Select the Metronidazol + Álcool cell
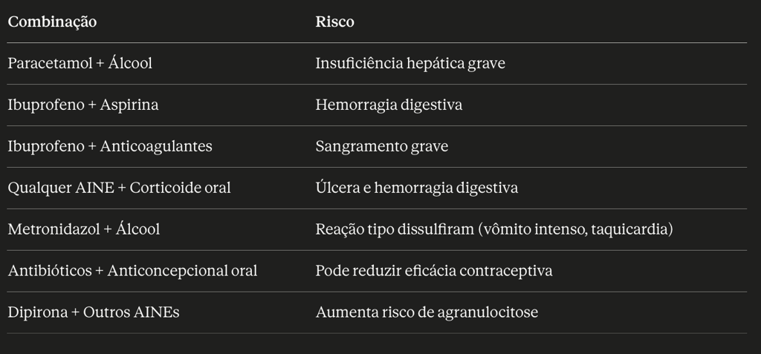Image resolution: width=761 pixels, height=354 pixels. 83,229
